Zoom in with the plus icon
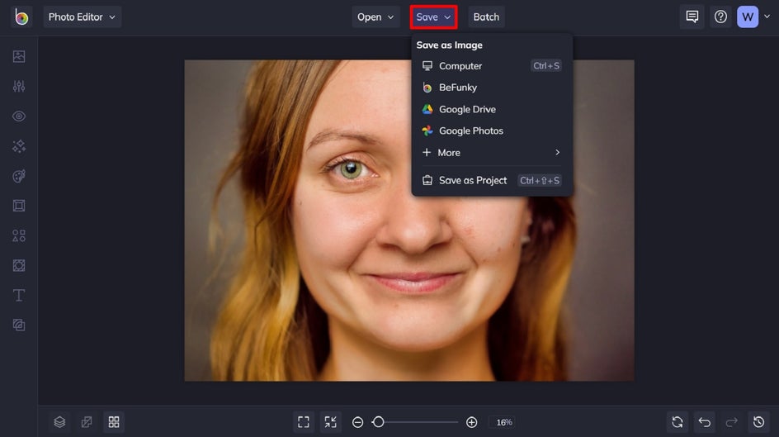 tap(471, 422)
